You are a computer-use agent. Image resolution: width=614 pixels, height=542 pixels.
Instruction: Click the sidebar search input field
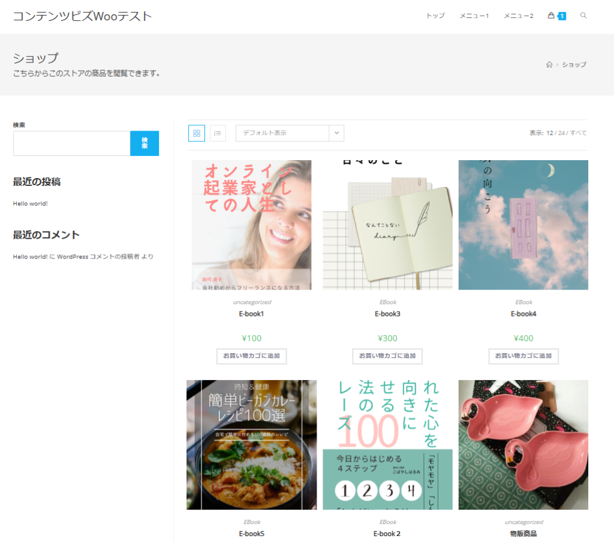[72, 143]
